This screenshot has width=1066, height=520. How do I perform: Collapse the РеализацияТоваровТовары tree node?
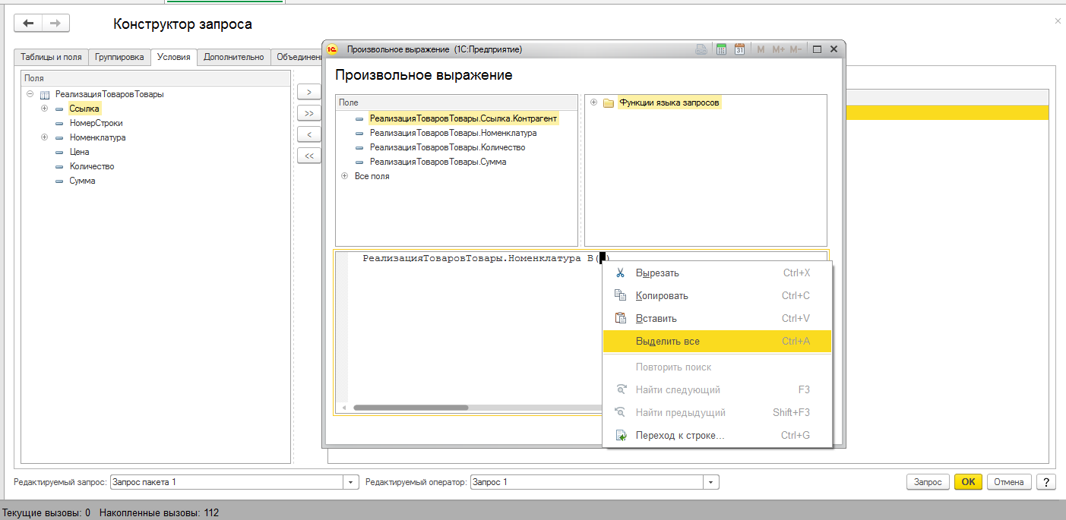[x=30, y=94]
